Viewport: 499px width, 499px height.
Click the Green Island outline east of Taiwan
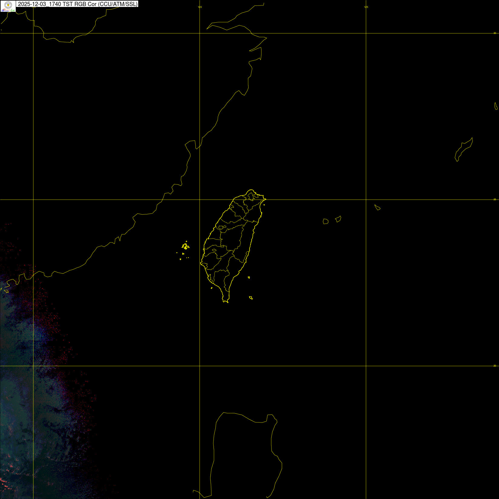click(x=249, y=277)
